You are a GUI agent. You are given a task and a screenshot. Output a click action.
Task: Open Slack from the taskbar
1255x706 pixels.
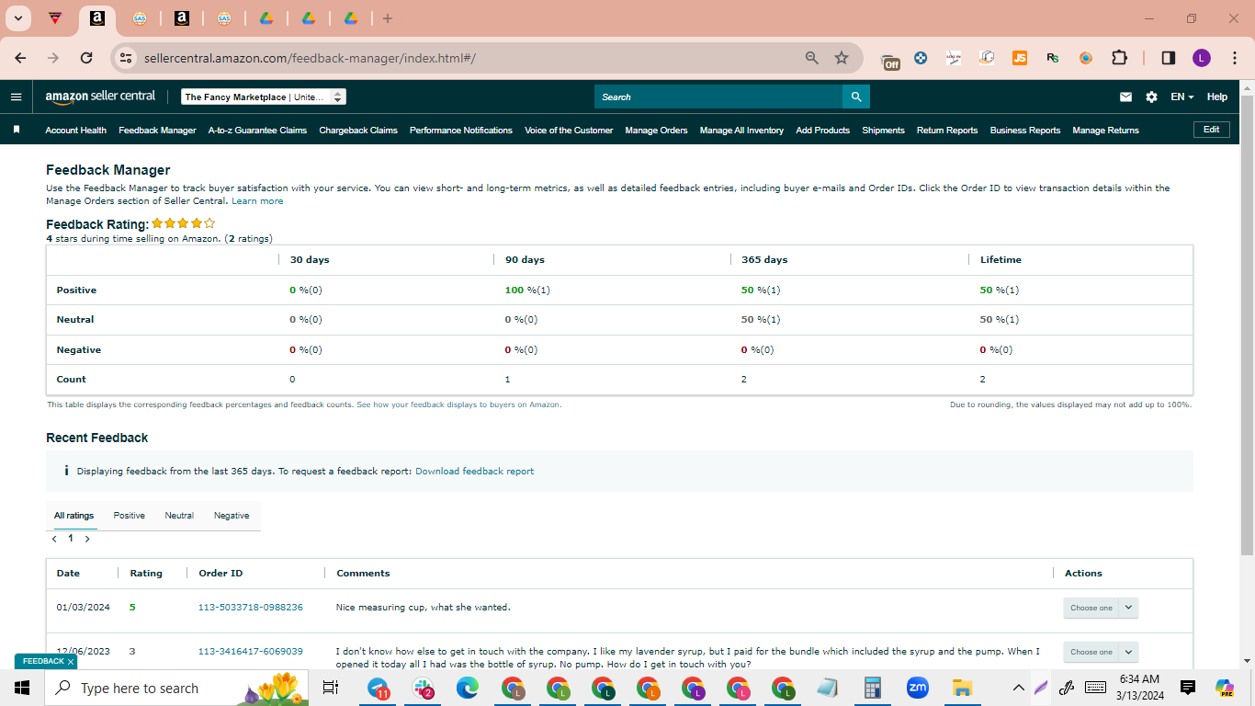click(424, 688)
